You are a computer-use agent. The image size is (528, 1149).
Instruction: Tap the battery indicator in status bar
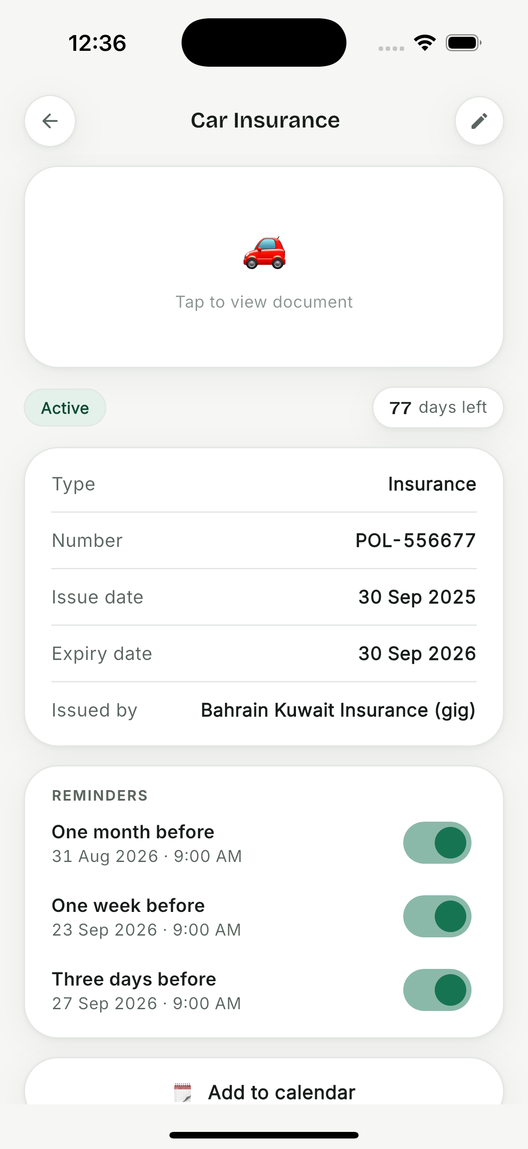click(x=463, y=43)
